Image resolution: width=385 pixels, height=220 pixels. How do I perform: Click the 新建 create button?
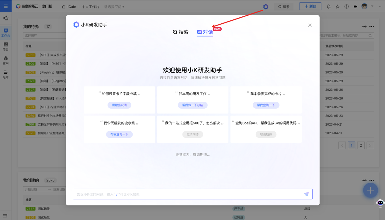(x=310, y=6)
